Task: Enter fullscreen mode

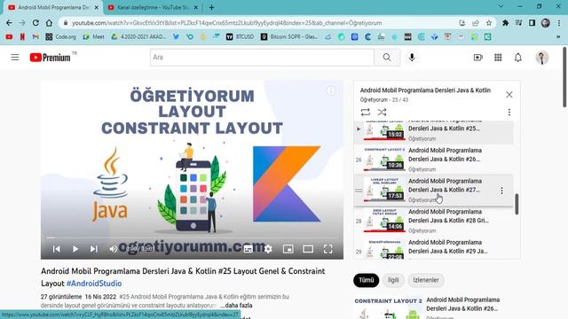Action: click(327, 249)
